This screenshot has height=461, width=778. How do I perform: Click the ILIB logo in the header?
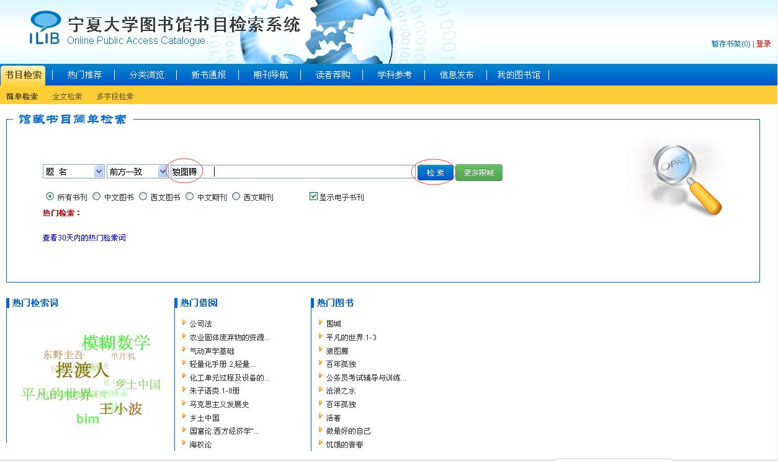click(45, 29)
